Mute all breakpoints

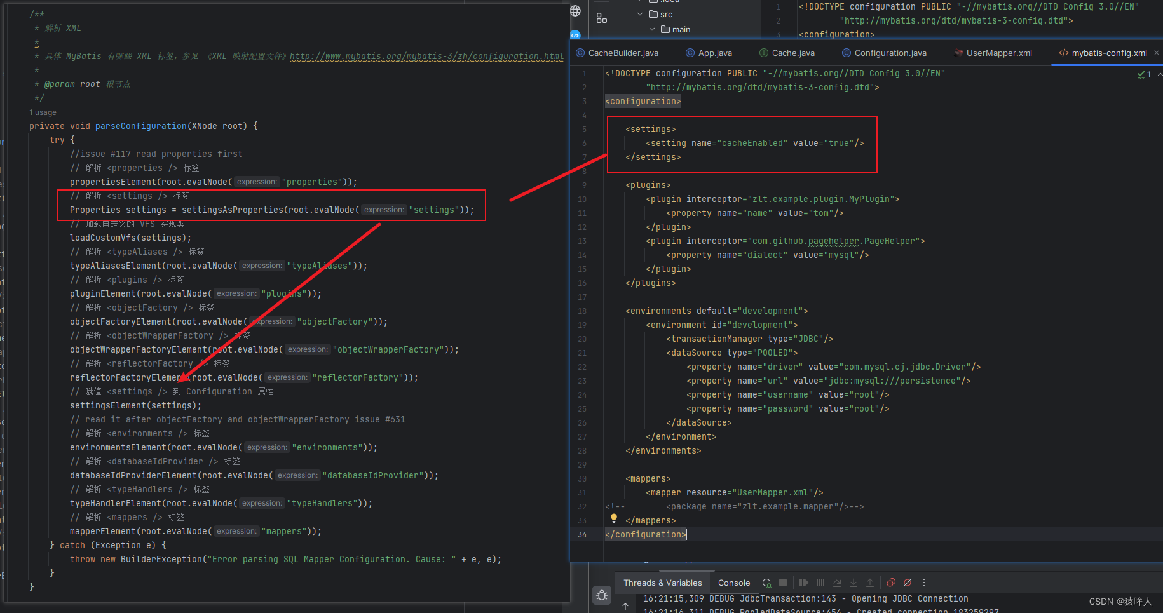(x=908, y=583)
